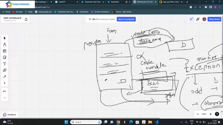Select the connection line arrow tool
This screenshot has height=125, width=223.
pyautogui.click(x=5, y=77)
